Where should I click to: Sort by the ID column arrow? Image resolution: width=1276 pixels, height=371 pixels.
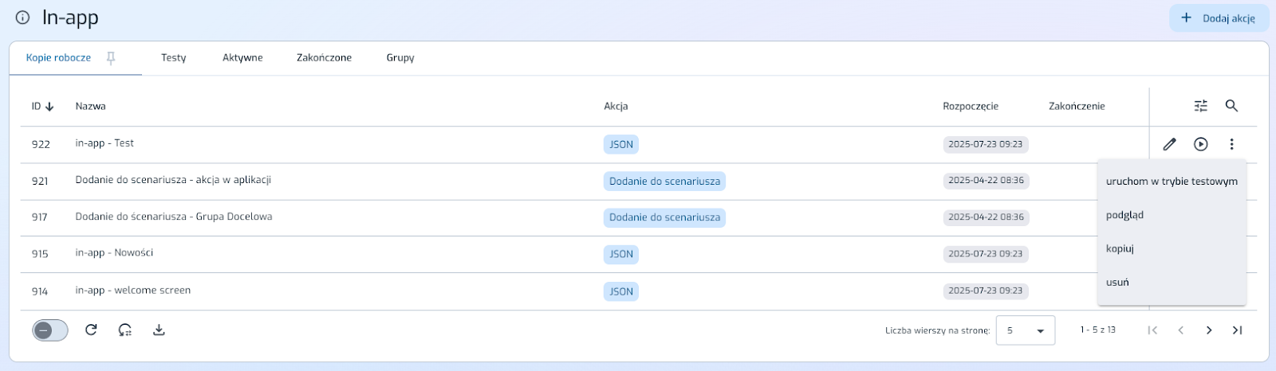pyautogui.click(x=49, y=106)
